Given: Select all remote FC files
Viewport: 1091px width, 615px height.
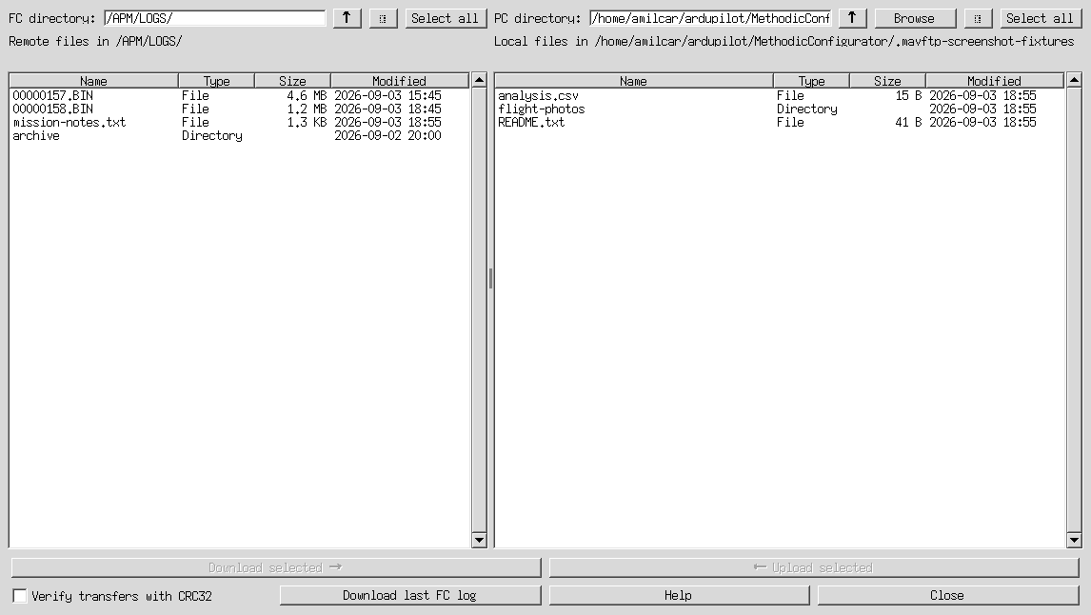Looking at the screenshot, I should click(445, 18).
